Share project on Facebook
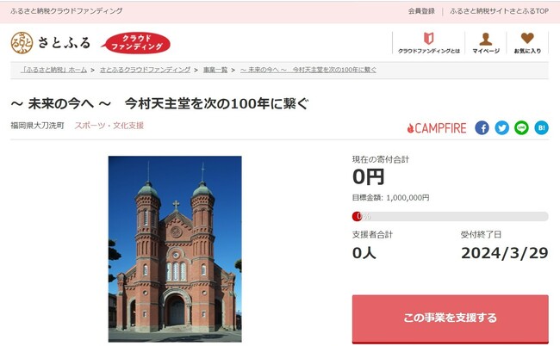Image resolution: width=560 pixels, height=346 pixels. 482,127
